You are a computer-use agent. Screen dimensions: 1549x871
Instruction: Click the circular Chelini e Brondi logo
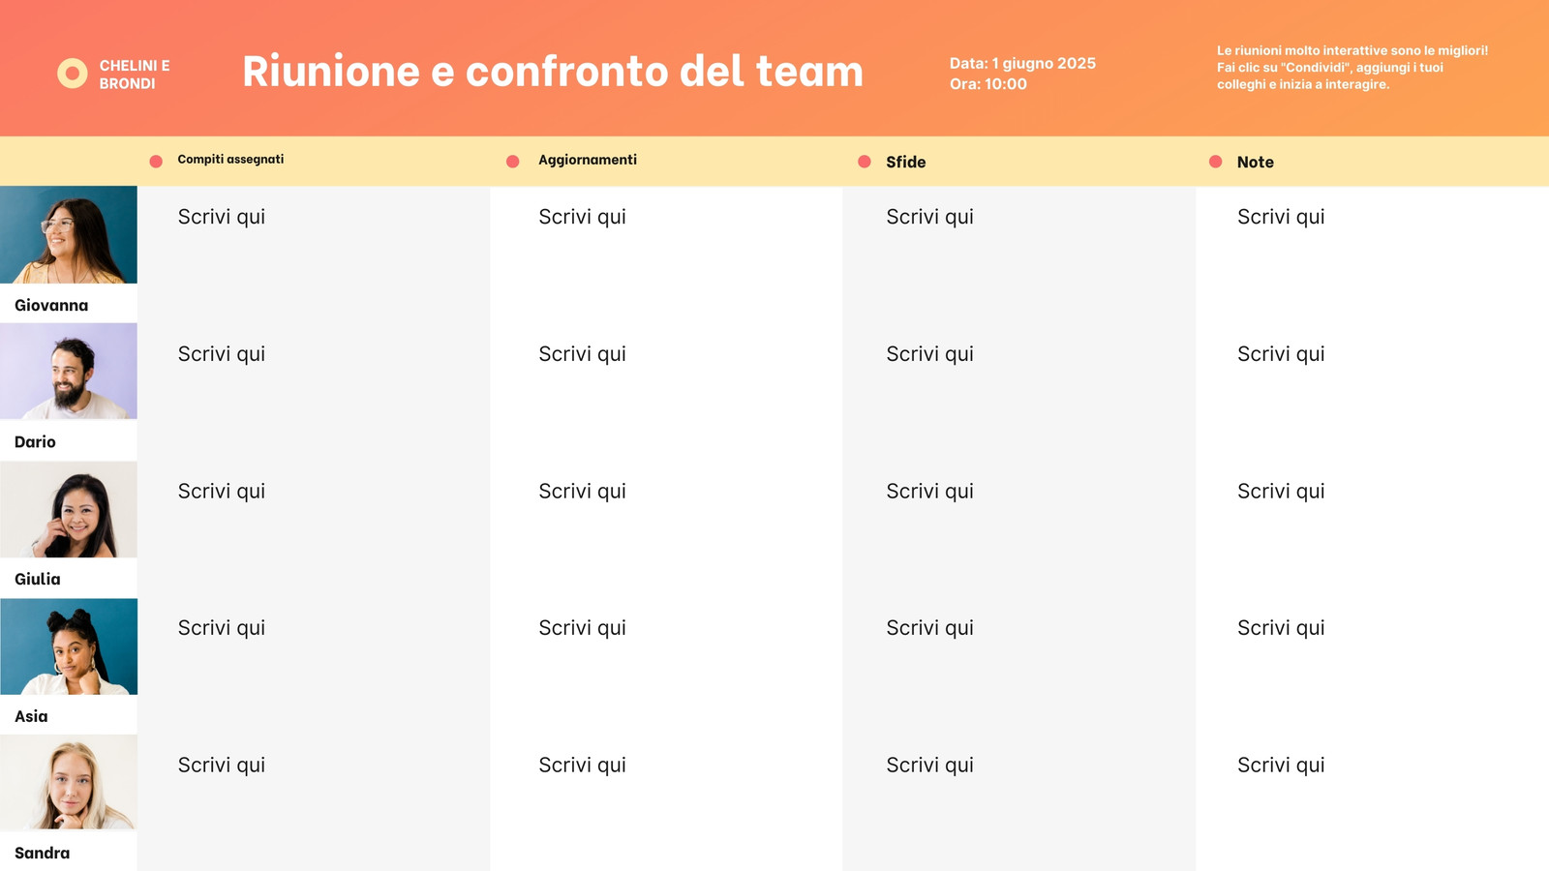73,74
